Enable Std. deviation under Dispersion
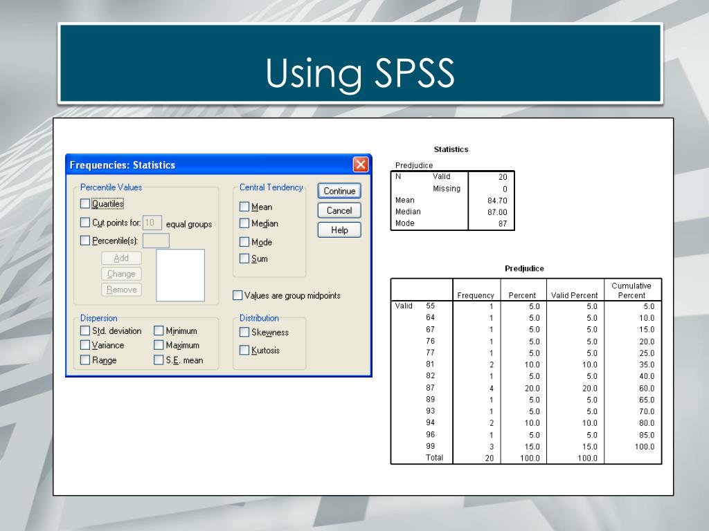The width and height of the screenshot is (709, 531). point(85,330)
